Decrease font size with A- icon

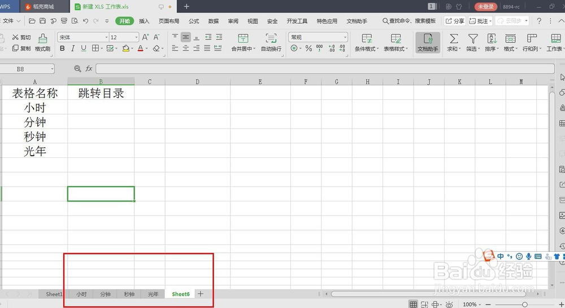point(157,37)
